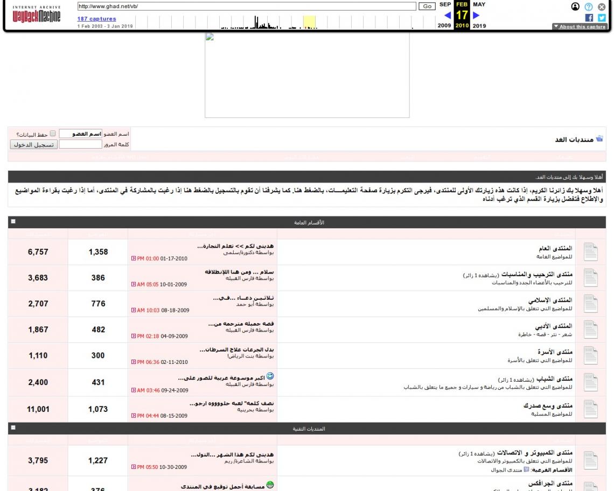Go to the next capture with the right arrow

pyautogui.click(x=476, y=15)
